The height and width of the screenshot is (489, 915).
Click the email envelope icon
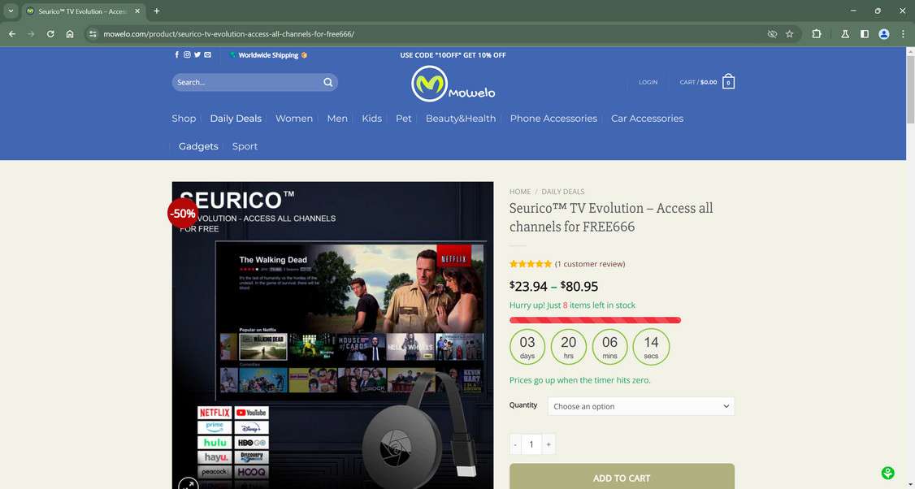pyautogui.click(x=208, y=55)
